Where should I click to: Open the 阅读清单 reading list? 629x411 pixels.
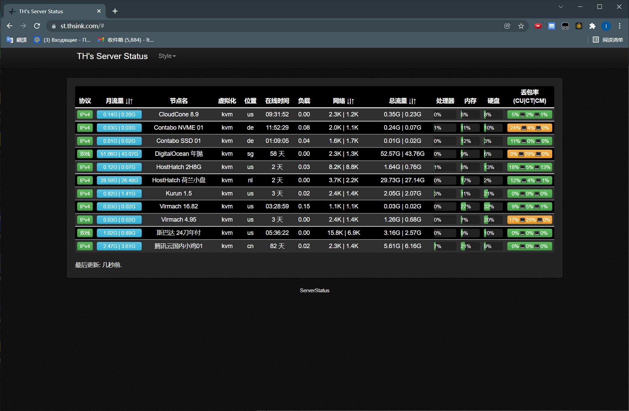point(608,40)
